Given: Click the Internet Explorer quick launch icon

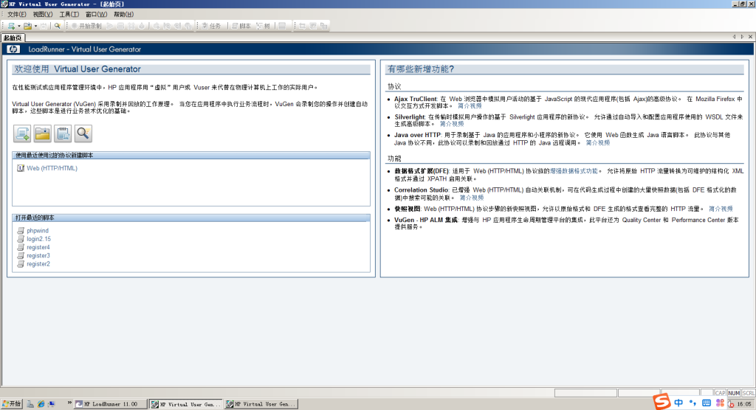Looking at the screenshot, I should pos(41,404).
